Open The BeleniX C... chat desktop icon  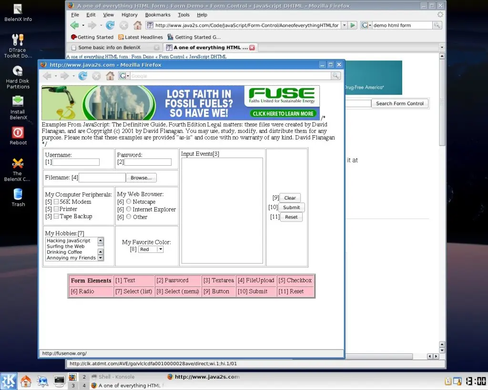pyautogui.click(x=18, y=170)
